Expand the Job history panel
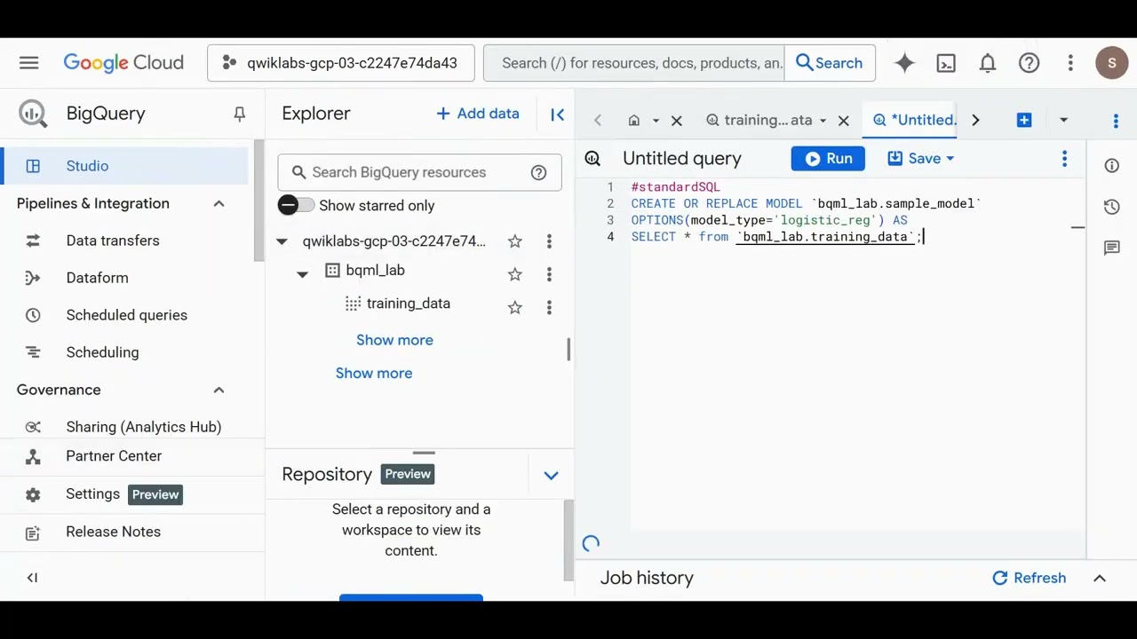Image resolution: width=1137 pixels, height=639 pixels. click(1099, 578)
